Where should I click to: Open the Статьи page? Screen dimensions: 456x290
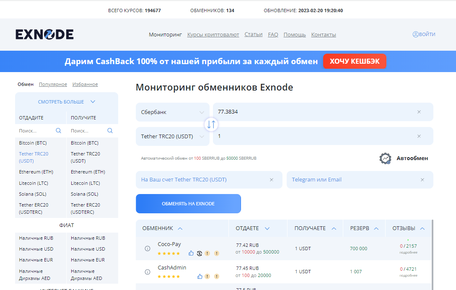pyautogui.click(x=254, y=34)
